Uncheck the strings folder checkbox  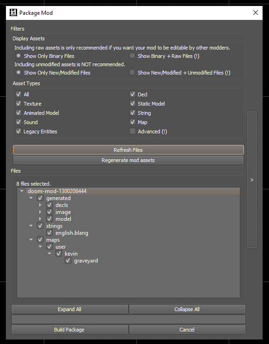pos(40,226)
